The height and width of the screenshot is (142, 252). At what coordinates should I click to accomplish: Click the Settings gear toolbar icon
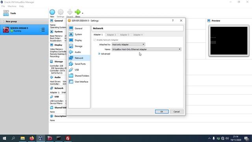point(60,12)
